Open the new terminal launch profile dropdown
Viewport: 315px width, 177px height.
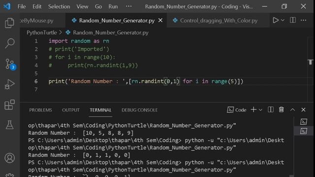[x=260, y=110]
